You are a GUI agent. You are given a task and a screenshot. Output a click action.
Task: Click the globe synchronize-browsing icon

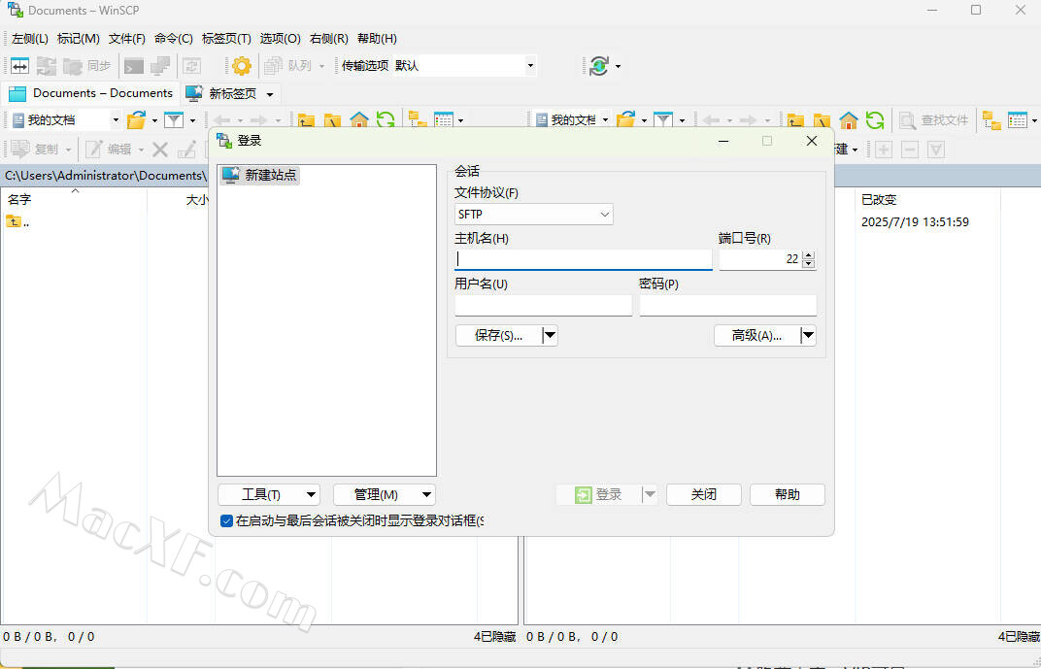pyautogui.click(x=599, y=66)
